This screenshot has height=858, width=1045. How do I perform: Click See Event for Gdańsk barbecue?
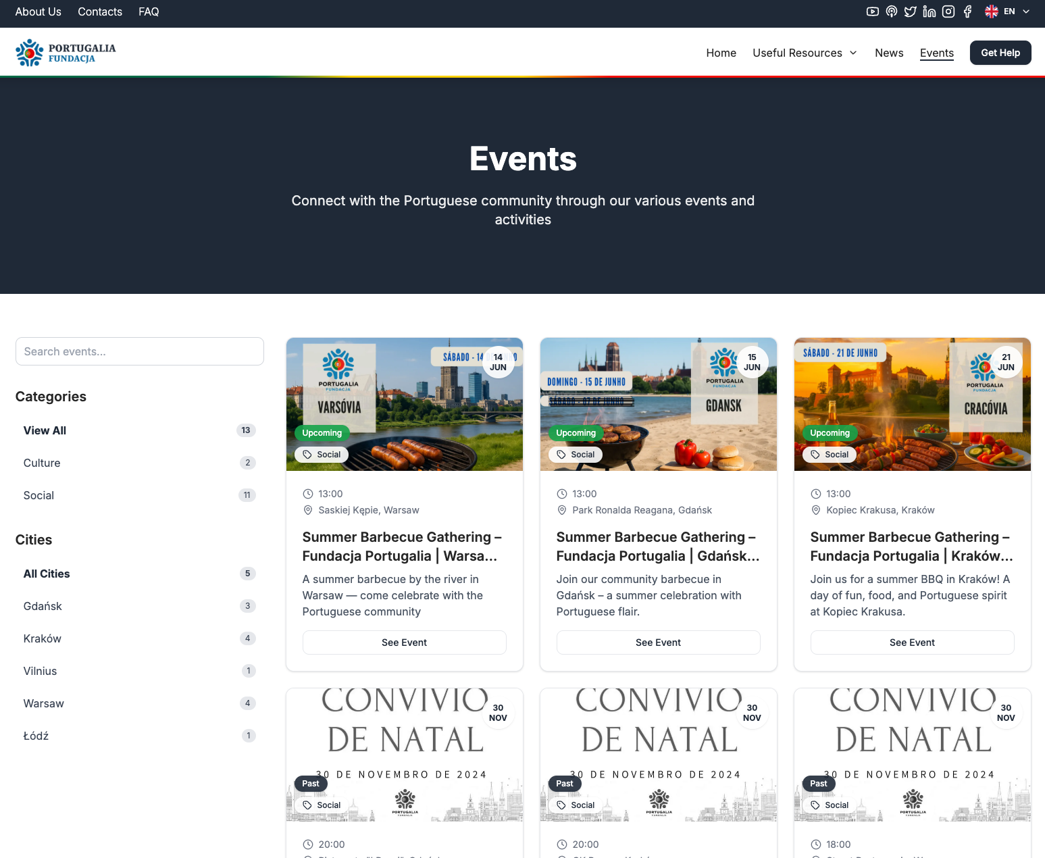point(658,642)
